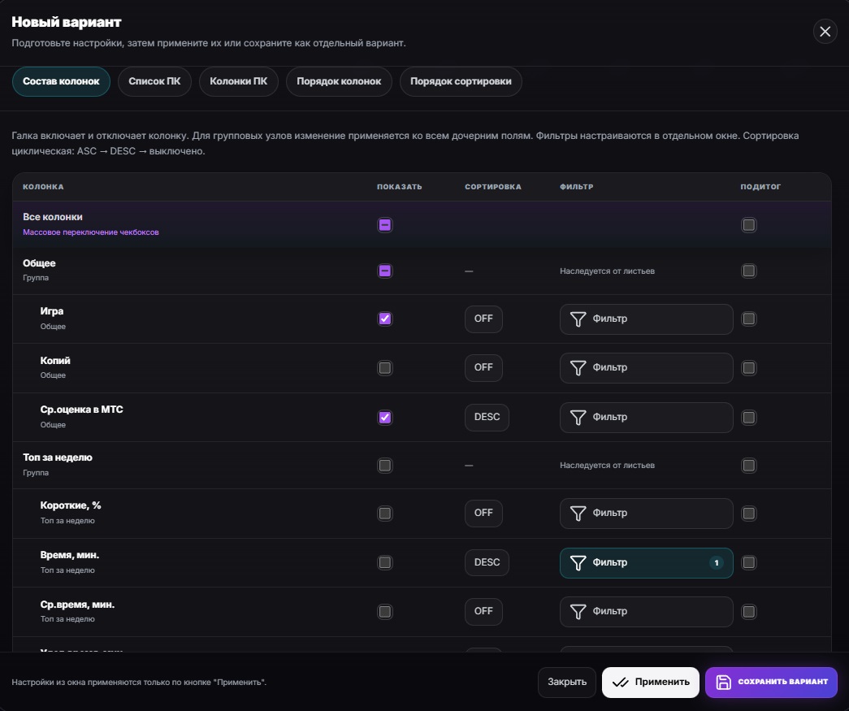Cycle sort OFF button for Короткие, %
This screenshot has width=849, height=711.
483,513
